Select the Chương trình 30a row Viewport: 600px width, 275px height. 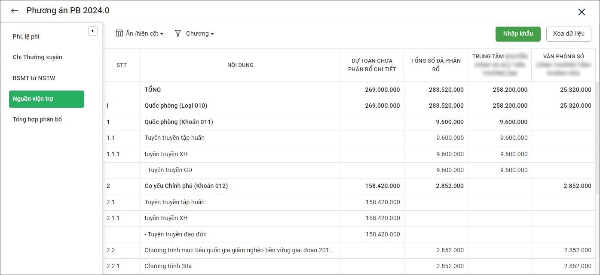coord(168,266)
